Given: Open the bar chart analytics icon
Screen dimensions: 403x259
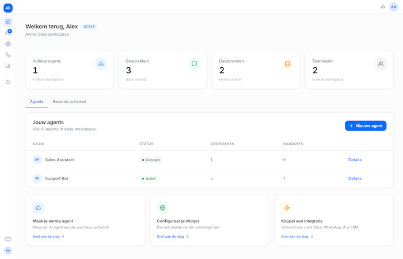Looking at the screenshot, I should pyautogui.click(x=8, y=66).
